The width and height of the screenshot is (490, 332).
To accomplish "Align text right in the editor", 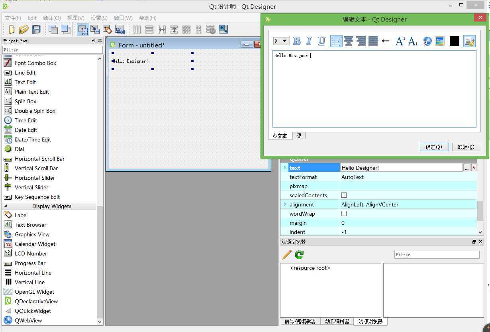I will pyautogui.click(x=361, y=41).
